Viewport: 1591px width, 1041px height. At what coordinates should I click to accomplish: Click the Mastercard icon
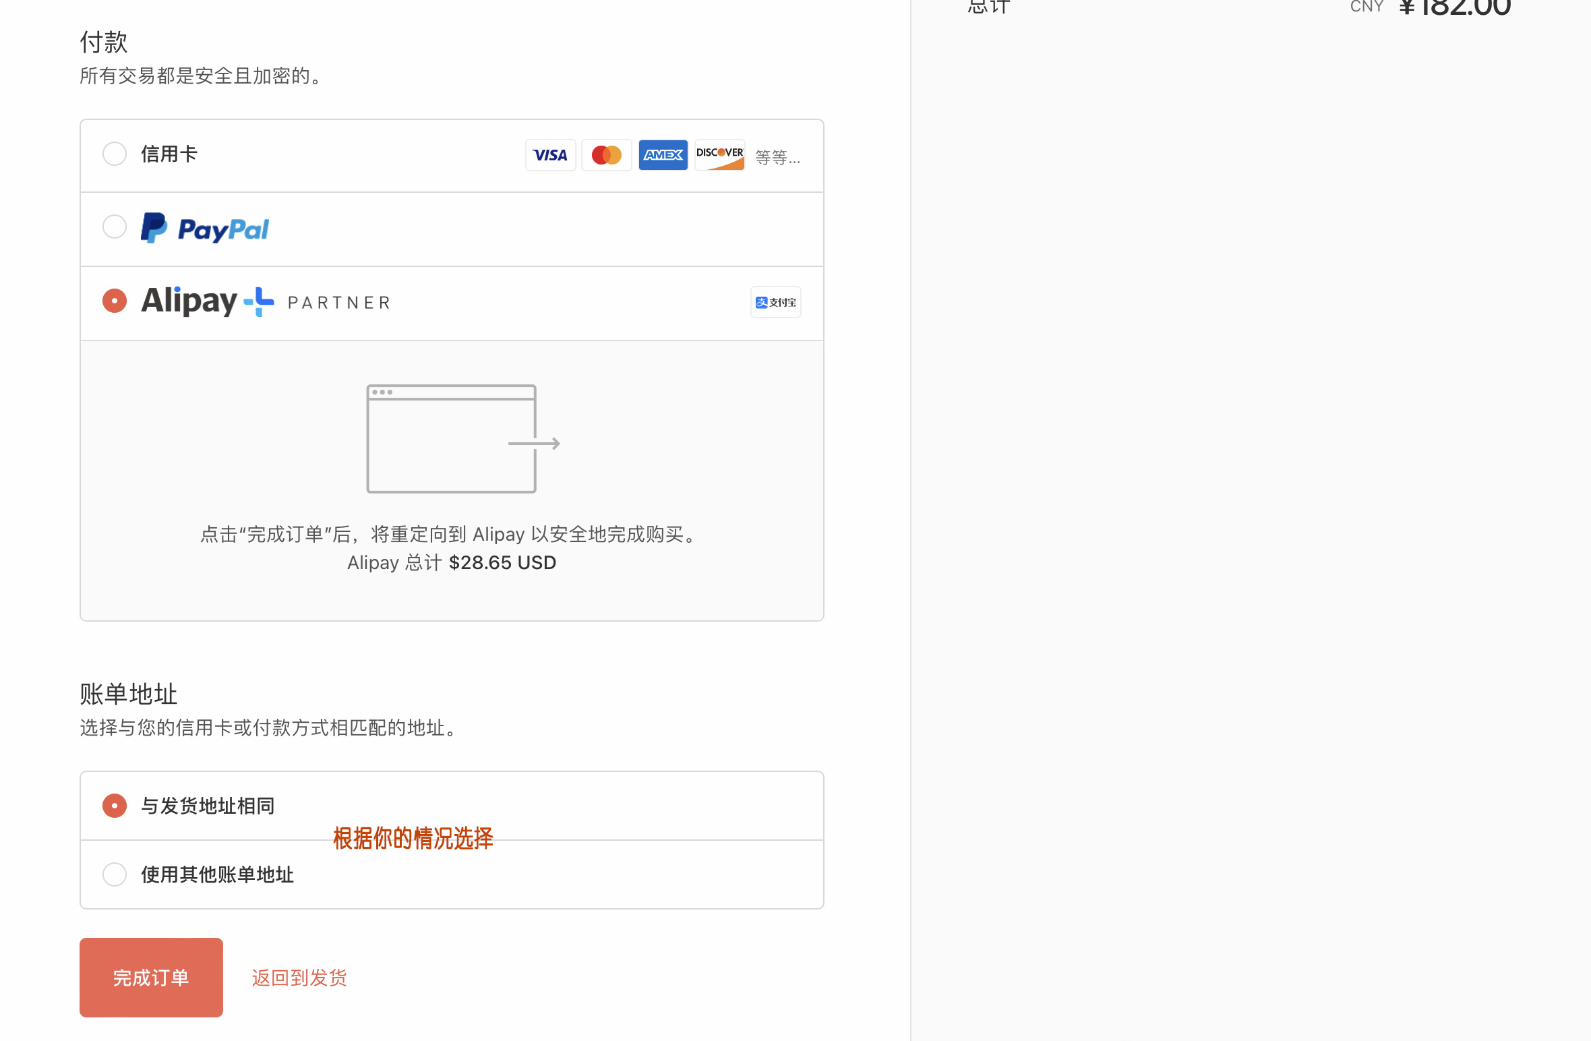tap(607, 155)
